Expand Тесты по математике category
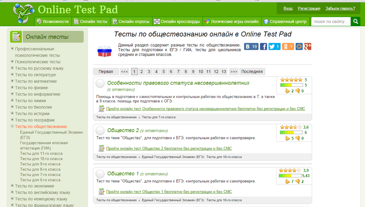The height and width of the screenshot is (207, 365). (x=12, y=81)
